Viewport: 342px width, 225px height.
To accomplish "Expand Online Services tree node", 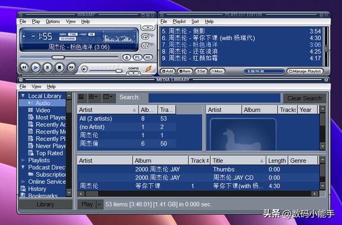I will (23, 182).
